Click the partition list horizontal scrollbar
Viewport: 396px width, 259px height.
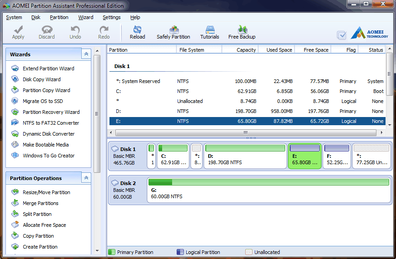246,133
